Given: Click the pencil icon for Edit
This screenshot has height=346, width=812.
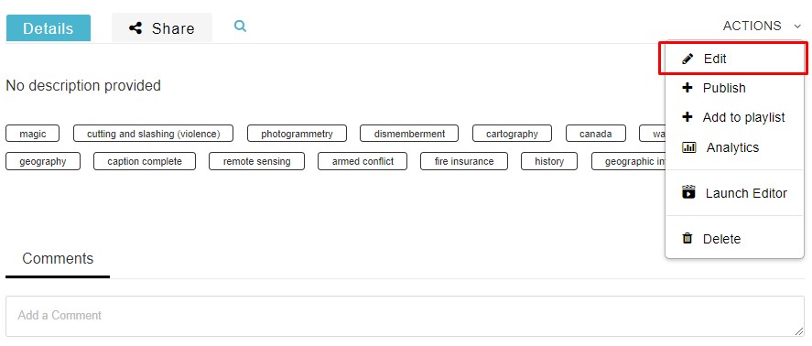Looking at the screenshot, I should [687, 59].
